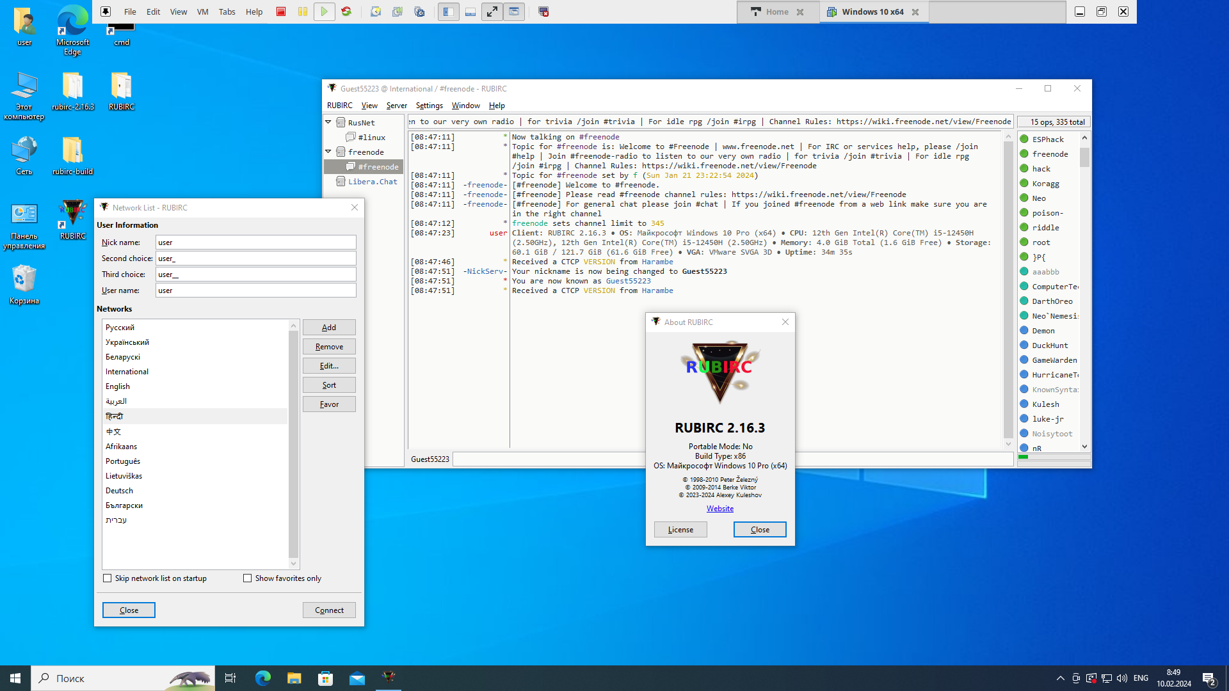Take a VM snapshot
The width and height of the screenshot is (1229, 691).
(x=376, y=12)
